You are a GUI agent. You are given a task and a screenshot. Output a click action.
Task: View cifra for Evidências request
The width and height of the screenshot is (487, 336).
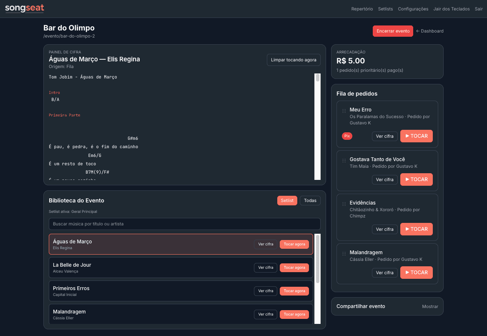(384, 230)
